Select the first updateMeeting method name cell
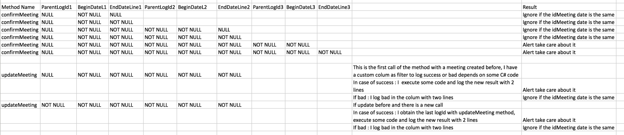The image size is (624, 135). coord(19,75)
